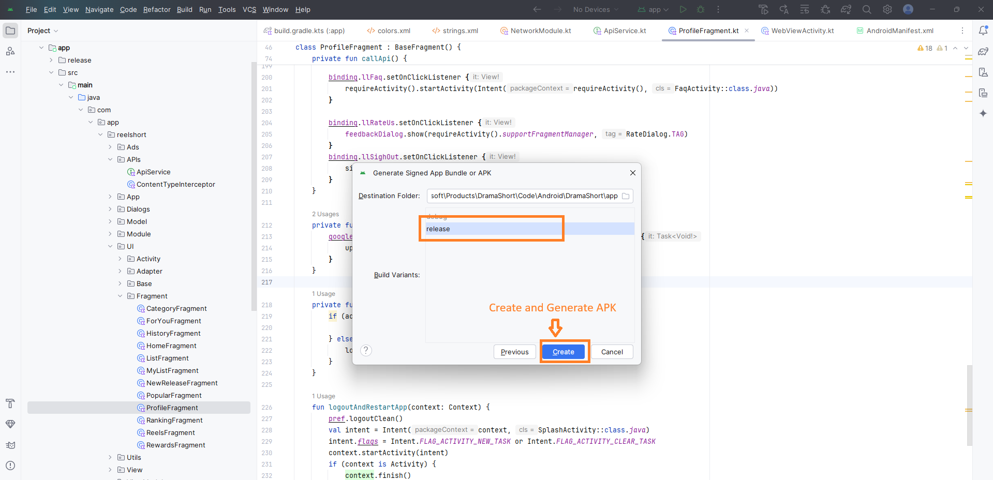The width and height of the screenshot is (993, 480).
Task: Open Notifications bell panel
Action: [983, 31]
